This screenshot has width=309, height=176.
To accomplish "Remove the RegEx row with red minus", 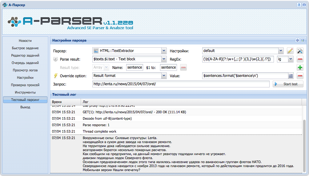I will [x=300, y=59].
